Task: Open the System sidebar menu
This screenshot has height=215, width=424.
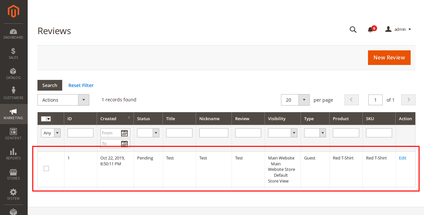Action: pos(14,195)
